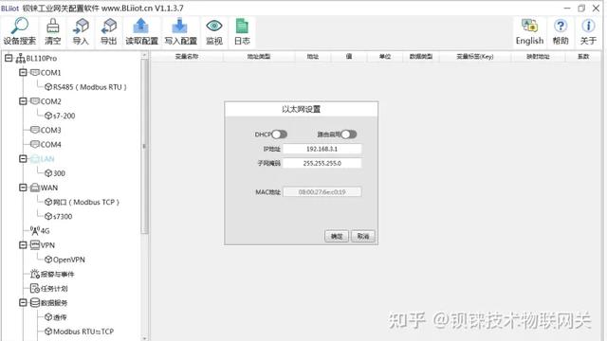Click the variable tag (Key) column header
Image resolution: width=607 pixels, height=341 pixels.
[475, 57]
